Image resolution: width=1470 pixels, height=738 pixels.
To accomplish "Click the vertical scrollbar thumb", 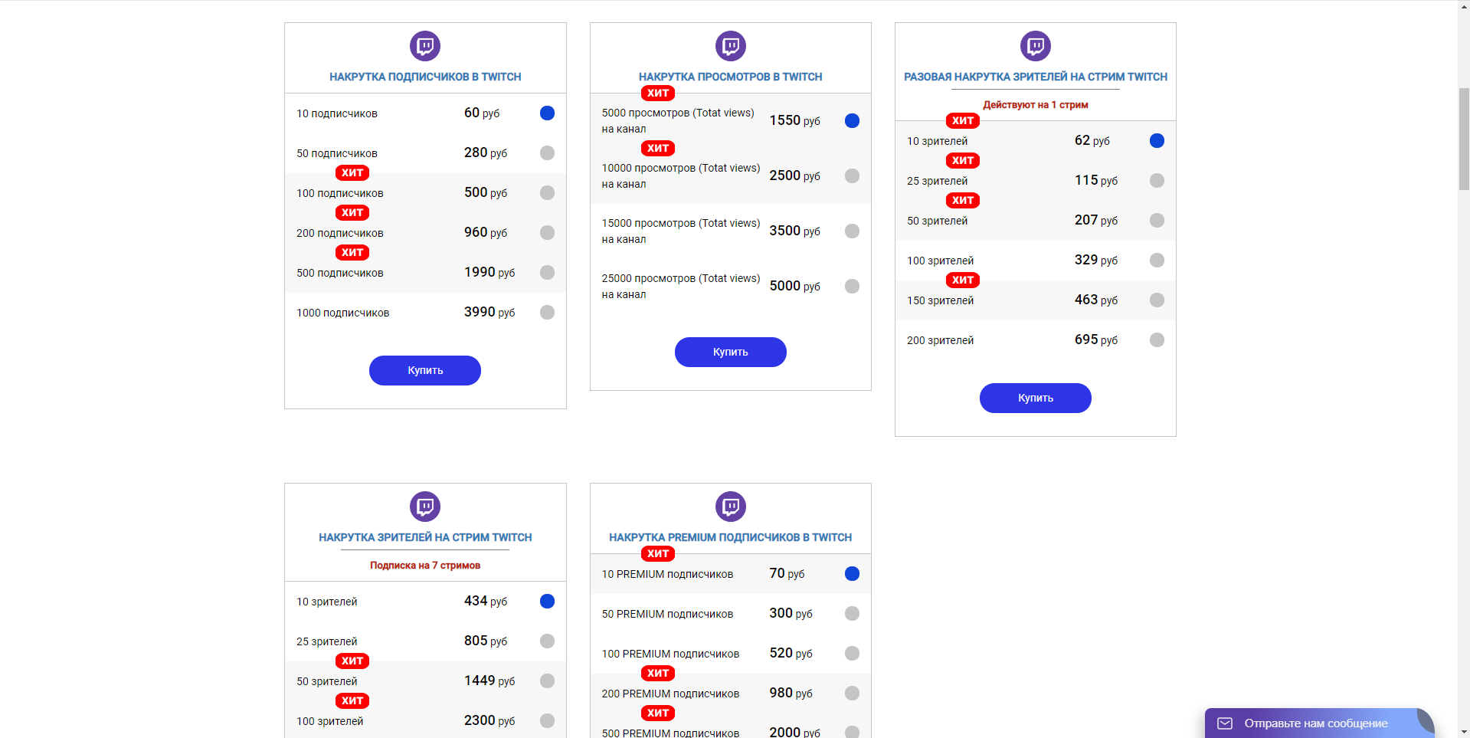I will 1464,139.
